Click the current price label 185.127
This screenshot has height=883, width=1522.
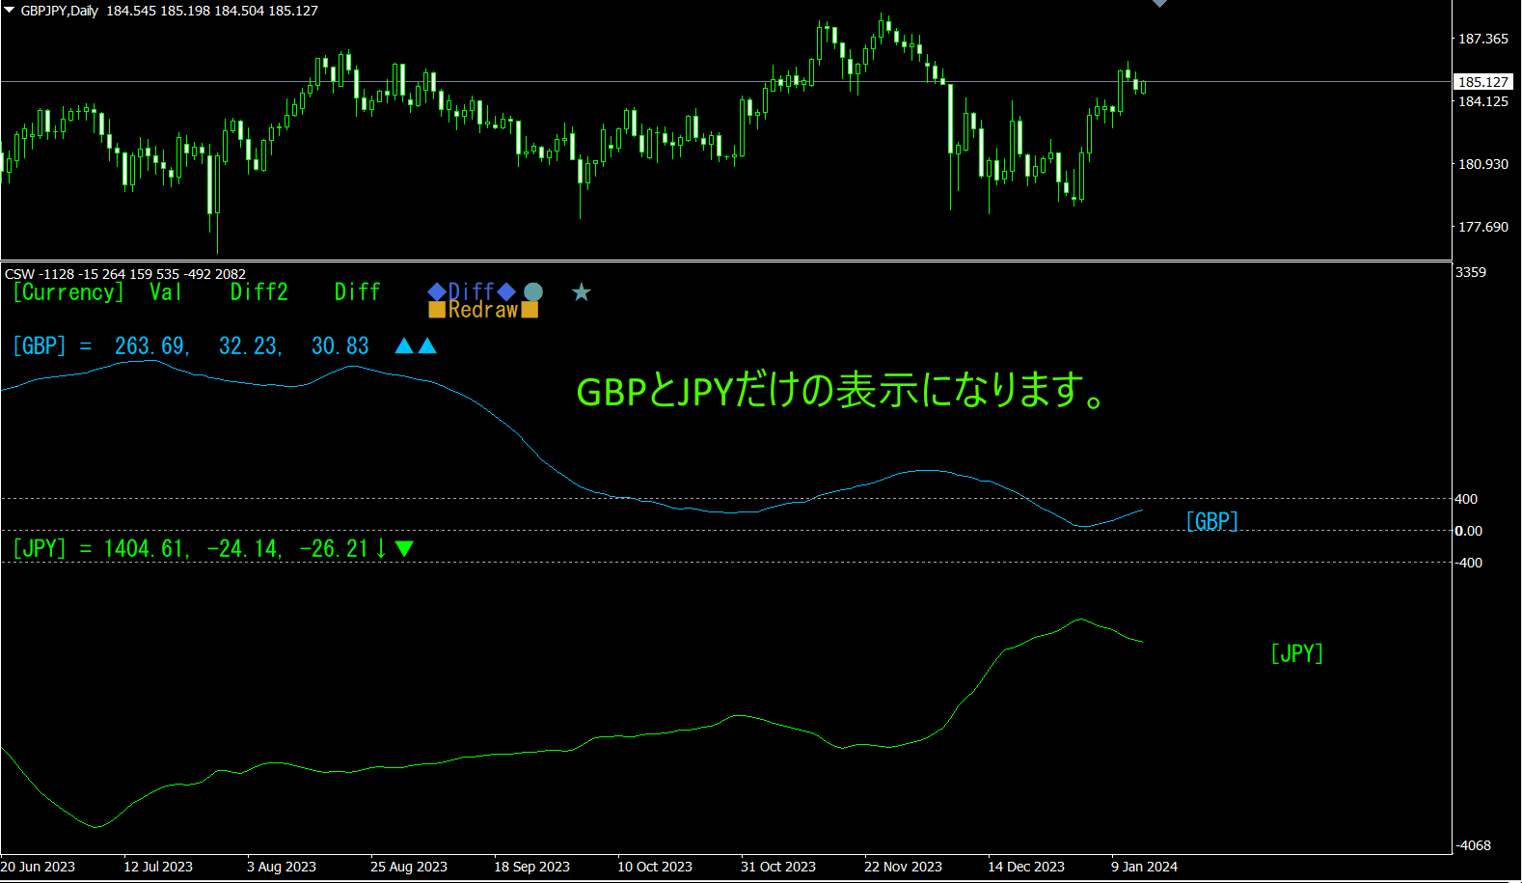click(x=1483, y=82)
